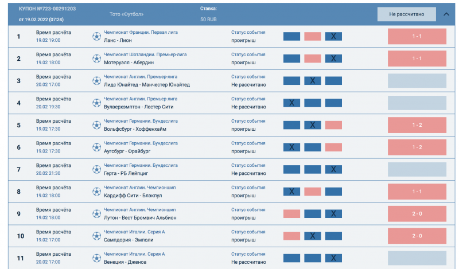Click the football icon beside Вулверхэмптон - Лестер Сити
The height and width of the screenshot is (269, 459).
(96, 103)
